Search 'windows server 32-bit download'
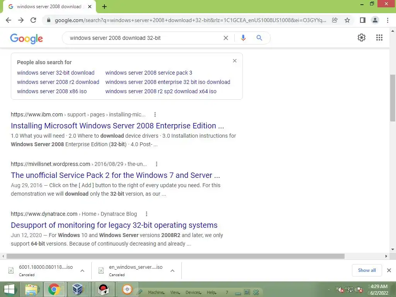This screenshot has width=396, height=297. (x=56, y=73)
